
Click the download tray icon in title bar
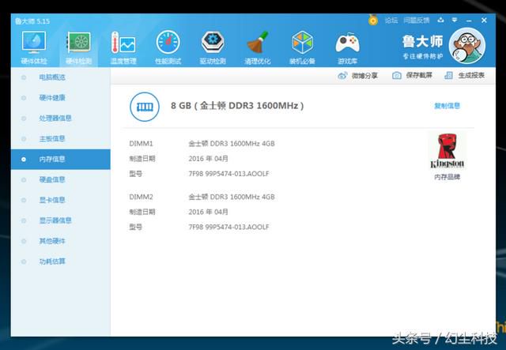[x=440, y=21]
